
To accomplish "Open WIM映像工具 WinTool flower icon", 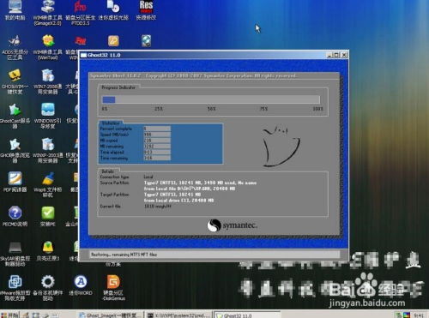I will click(48, 47).
